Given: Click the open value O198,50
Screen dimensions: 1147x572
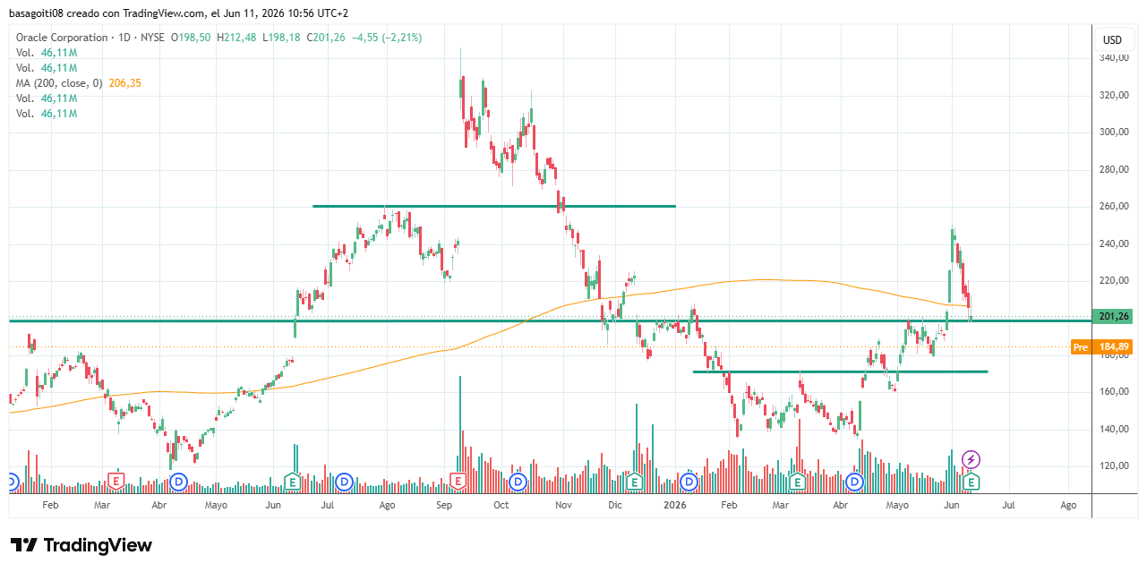Looking at the screenshot, I should (x=191, y=38).
